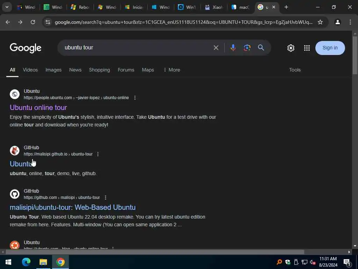Switch to the Win1 browser tab
This screenshot has height=269, width=358.
187,7
